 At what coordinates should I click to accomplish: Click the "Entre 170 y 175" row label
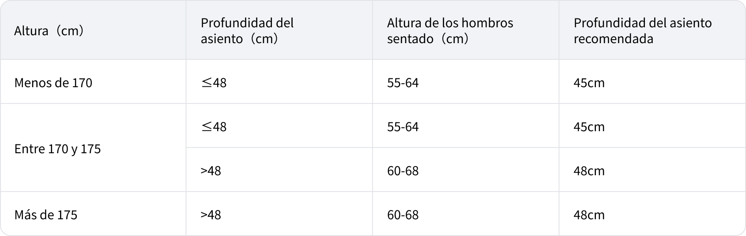(57, 149)
